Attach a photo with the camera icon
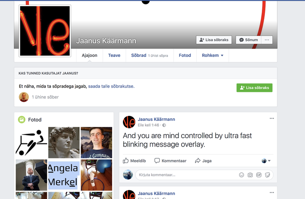Image resolution: width=305 pixels, height=199 pixels. coord(250,175)
